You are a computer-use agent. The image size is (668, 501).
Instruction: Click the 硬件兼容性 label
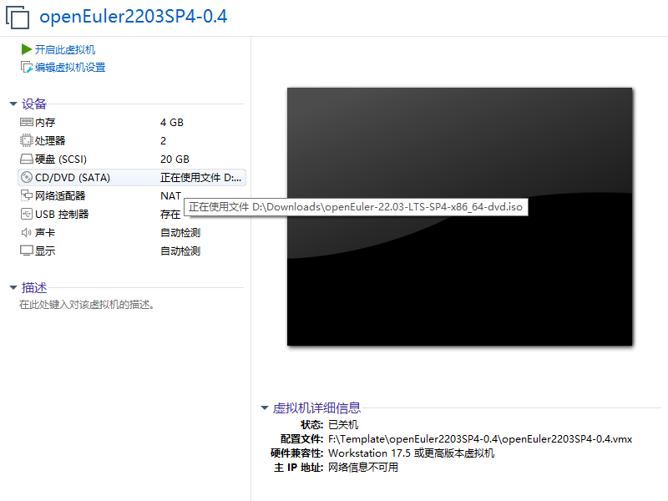(x=297, y=453)
